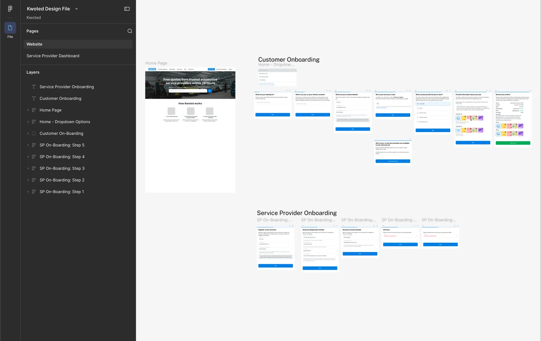Image resolution: width=541 pixels, height=341 pixels.
Task: Click frame icon of Home - Dropdown Options layer
Action: (x=34, y=122)
